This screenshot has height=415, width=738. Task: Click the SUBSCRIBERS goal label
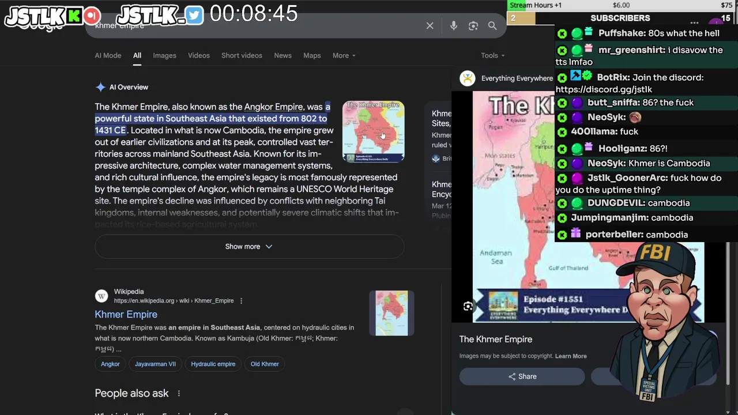click(620, 18)
